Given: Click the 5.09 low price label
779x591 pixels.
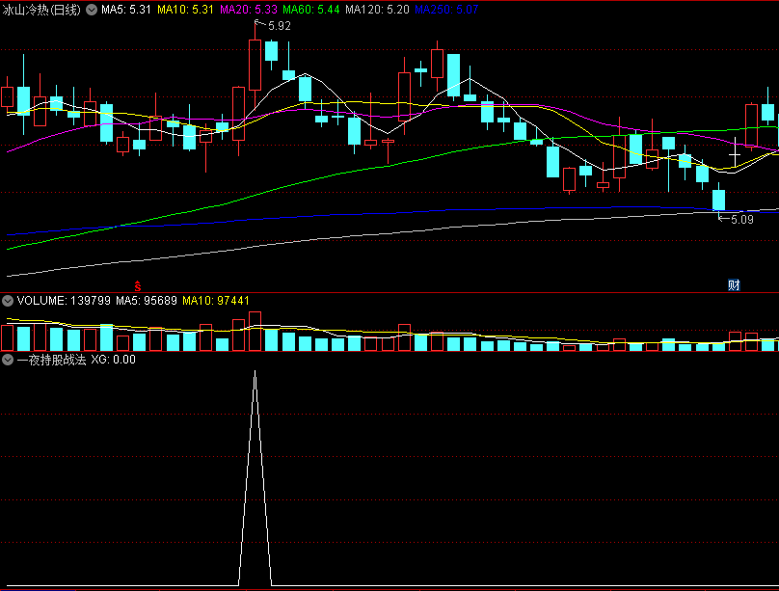Looking at the screenshot, I should click(x=742, y=220).
